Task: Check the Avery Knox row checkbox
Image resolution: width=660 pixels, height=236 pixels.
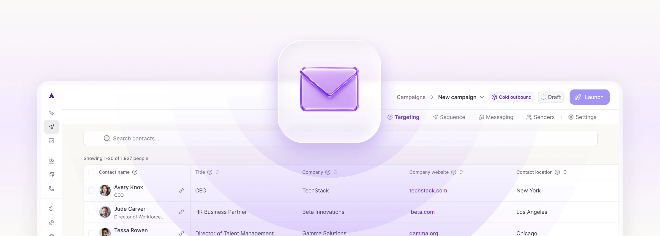Action: click(x=91, y=191)
